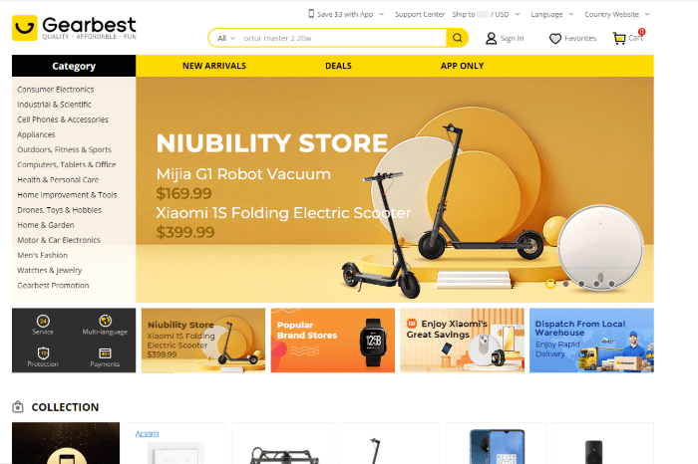This screenshot has width=698, height=464.
Task: Click the Multi-language globe icon
Action: [x=105, y=321]
